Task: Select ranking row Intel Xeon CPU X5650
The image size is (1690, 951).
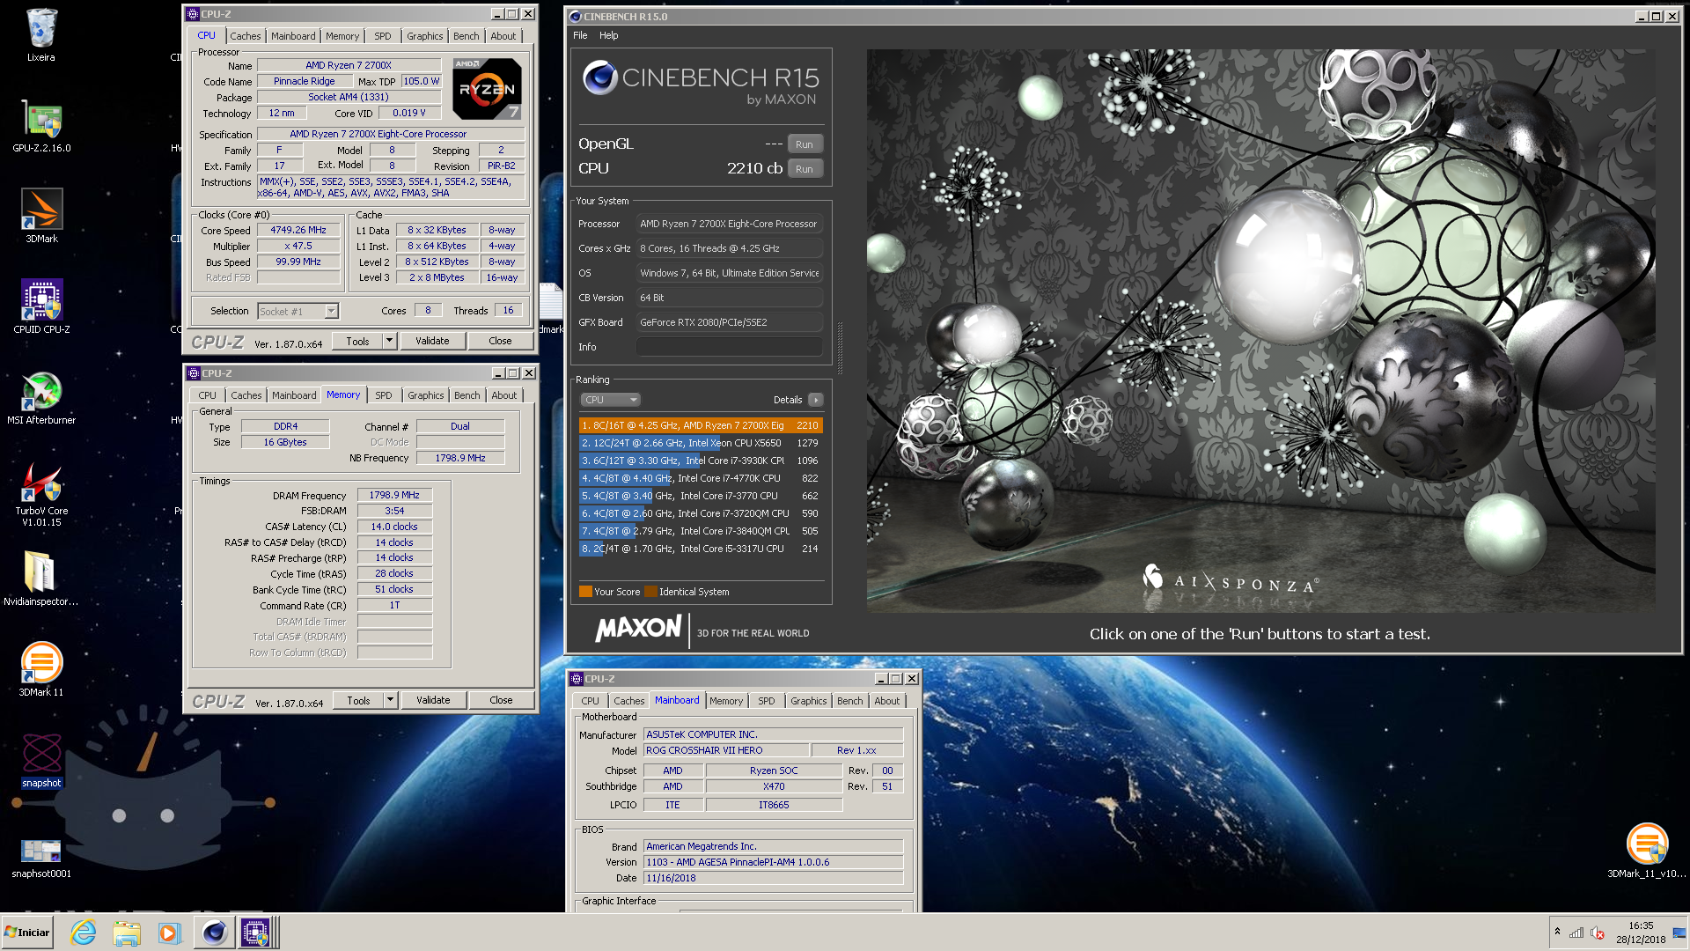Action: tap(701, 443)
